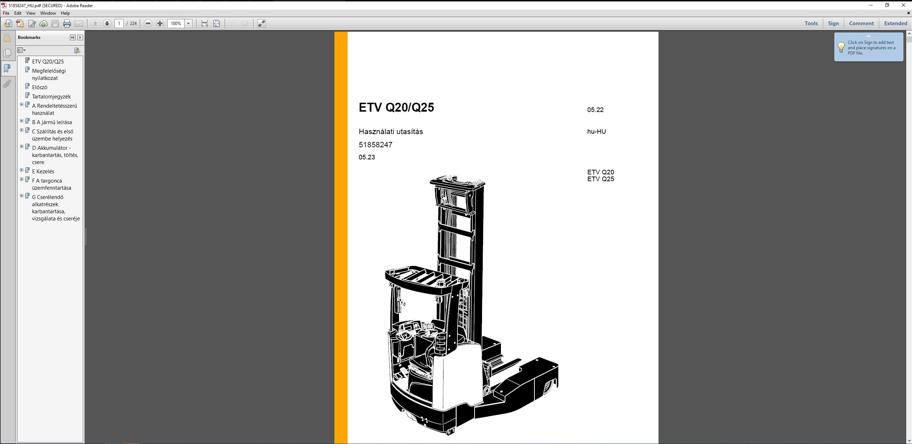912x444 pixels.
Task: Click the page number input field
Action: [x=119, y=24]
